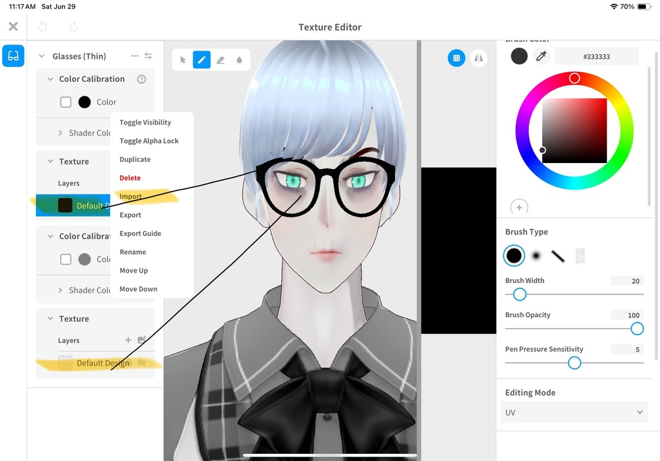Toggle the faint lock icon on hidden Default Design layer
Viewport: 660px width, 461px height.
[x=130, y=362]
